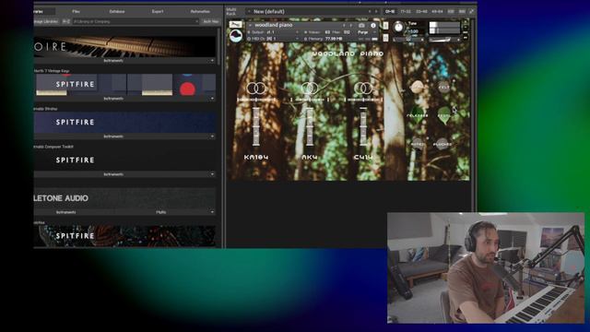Toggle the C414 mic stereo-circles icon
This screenshot has width=590, height=332.
[363, 89]
